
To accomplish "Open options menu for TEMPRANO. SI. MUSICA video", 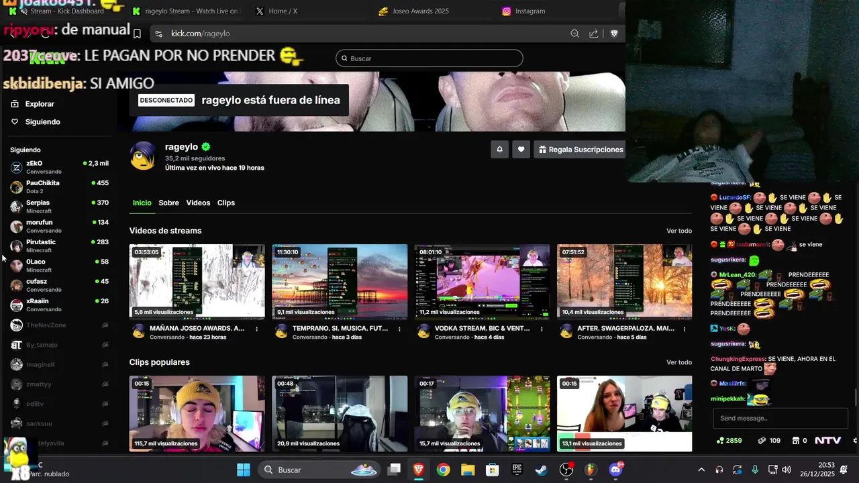I will [x=399, y=329].
